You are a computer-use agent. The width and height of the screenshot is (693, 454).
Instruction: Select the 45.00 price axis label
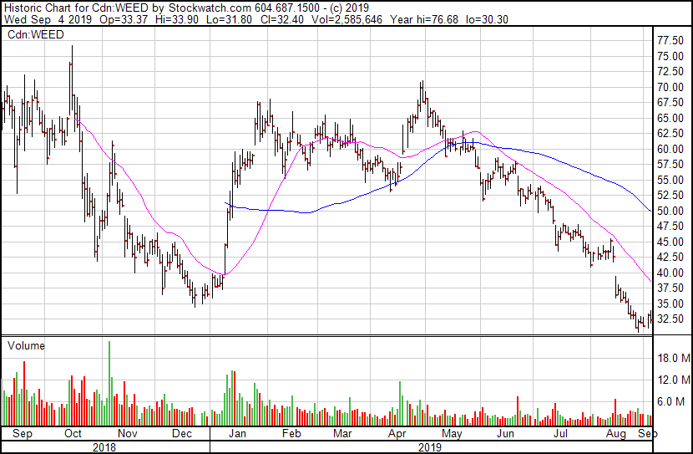[x=670, y=242]
